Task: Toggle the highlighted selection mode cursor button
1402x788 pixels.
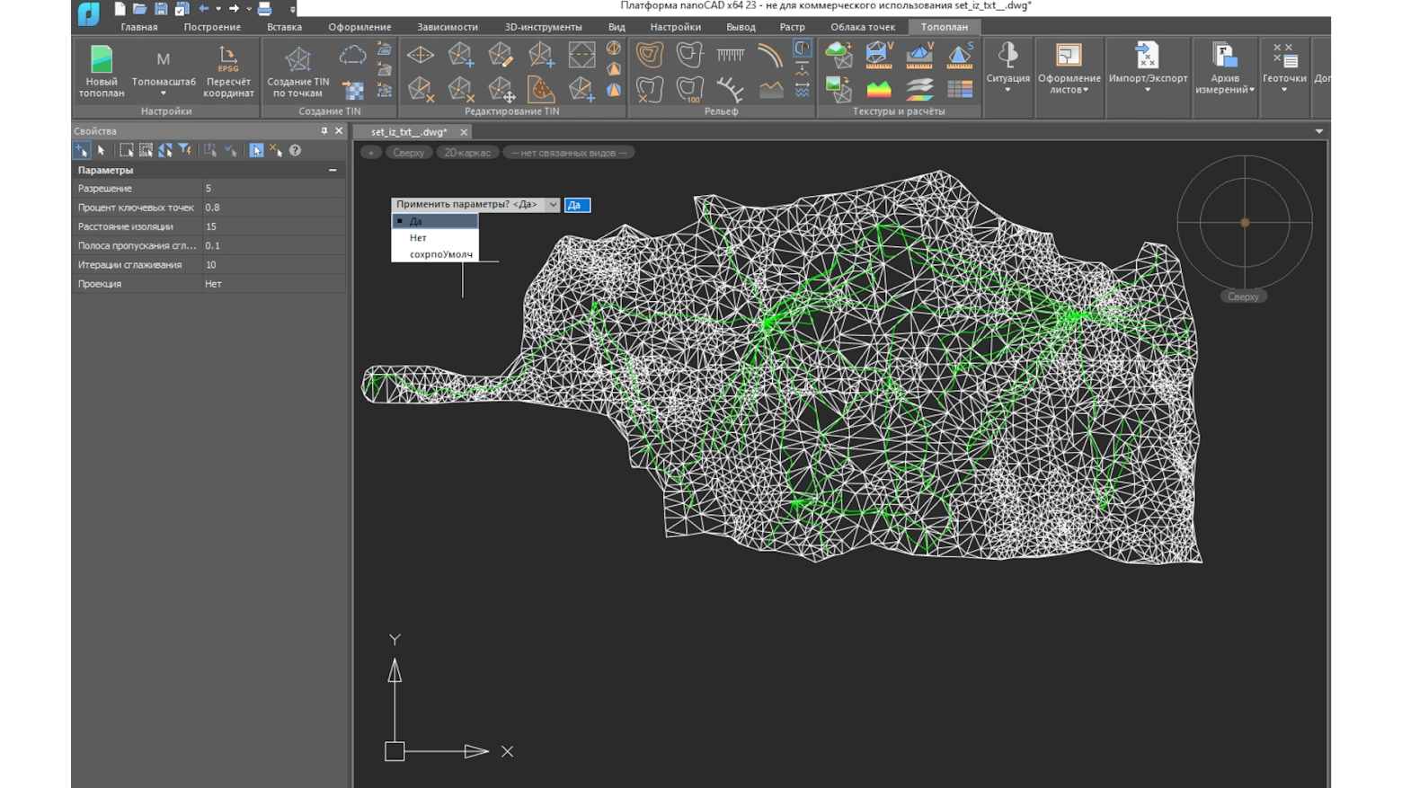Action: click(256, 151)
